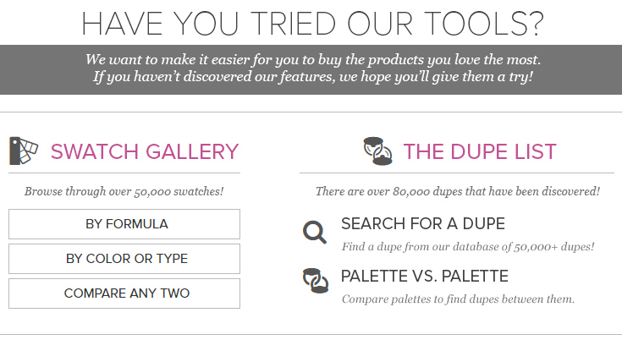Click the linked compacts icon beside The Dupe List

[x=377, y=151]
